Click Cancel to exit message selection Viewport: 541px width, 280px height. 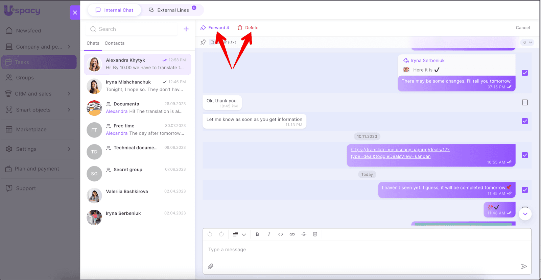coord(522,28)
